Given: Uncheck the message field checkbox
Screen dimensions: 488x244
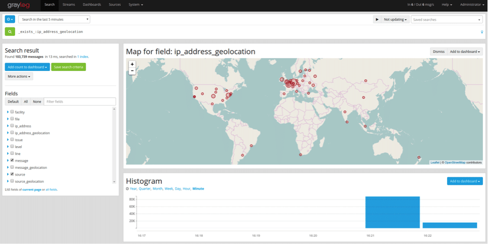Looking at the screenshot, I should (12, 161).
